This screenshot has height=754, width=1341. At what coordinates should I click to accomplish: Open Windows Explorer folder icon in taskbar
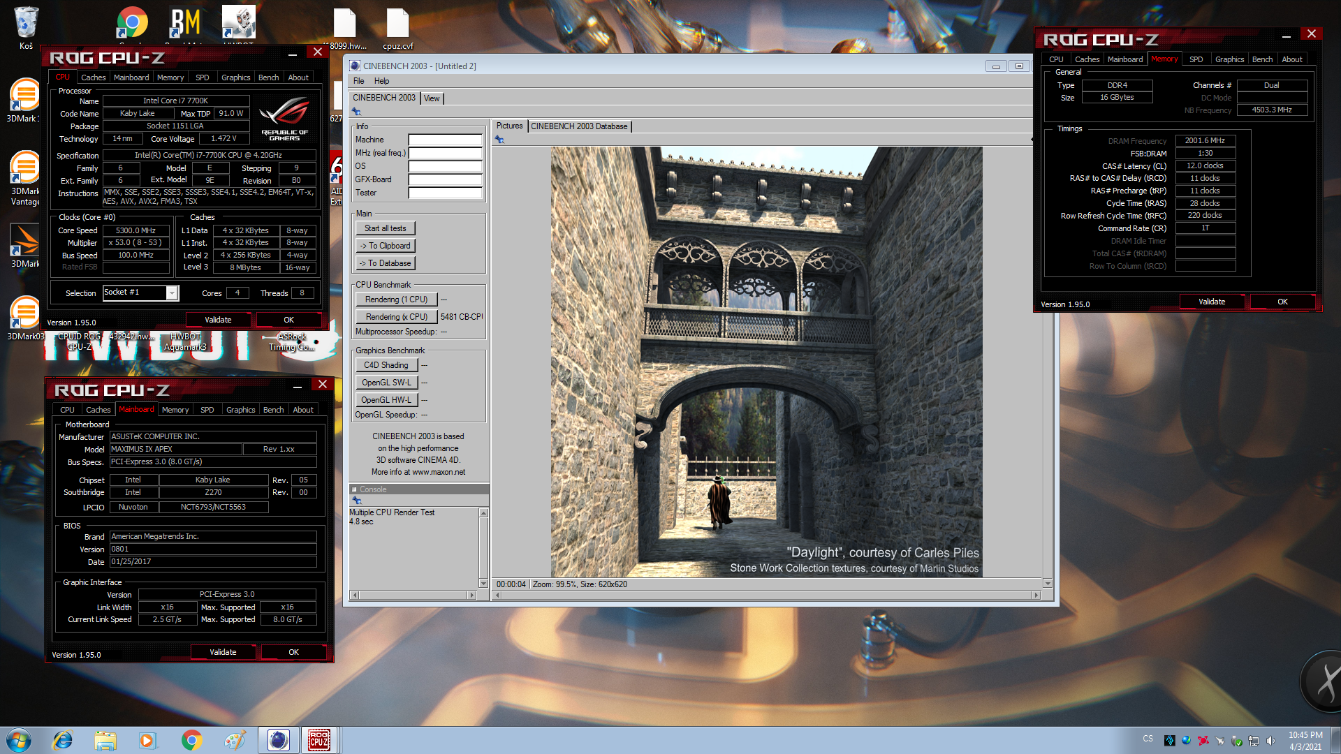point(105,740)
